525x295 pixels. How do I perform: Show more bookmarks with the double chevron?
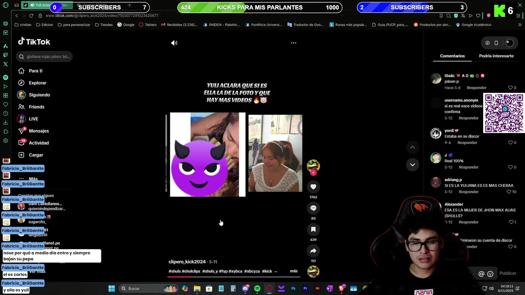point(520,25)
